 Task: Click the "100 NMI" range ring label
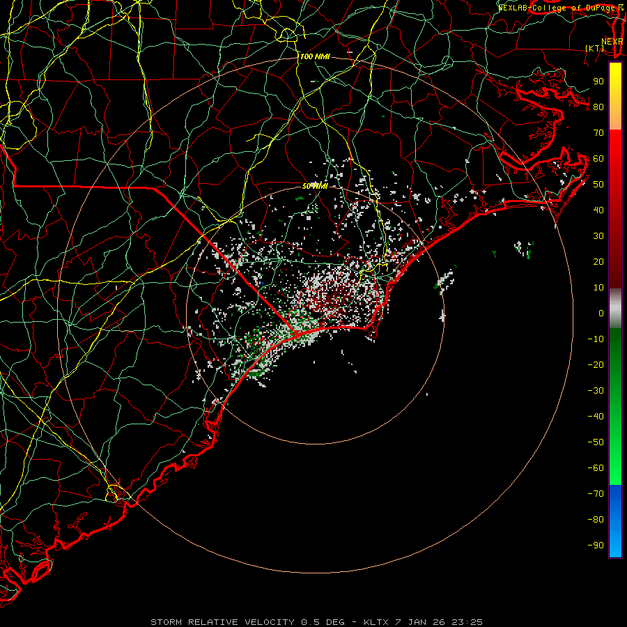315,56
